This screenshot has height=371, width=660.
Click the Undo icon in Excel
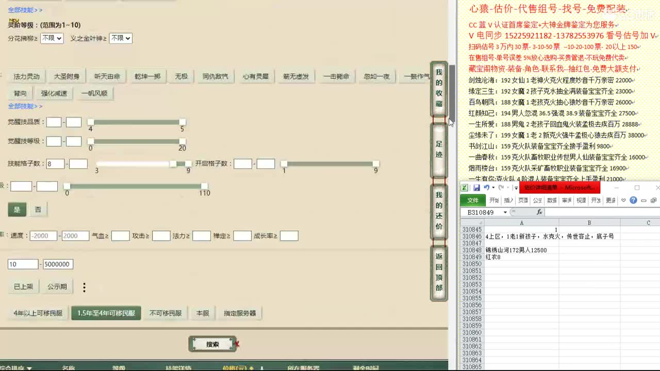(x=487, y=188)
